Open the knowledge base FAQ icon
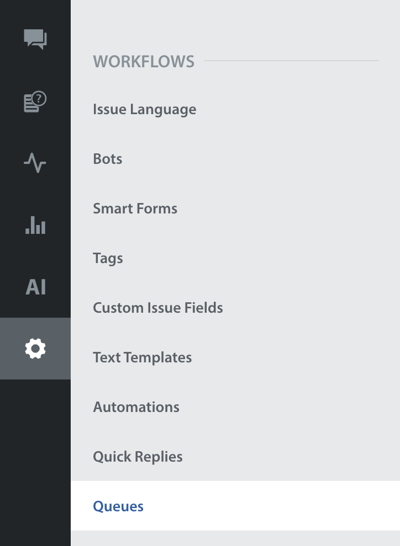Image resolution: width=400 pixels, height=546 pixels. (35, 102)
